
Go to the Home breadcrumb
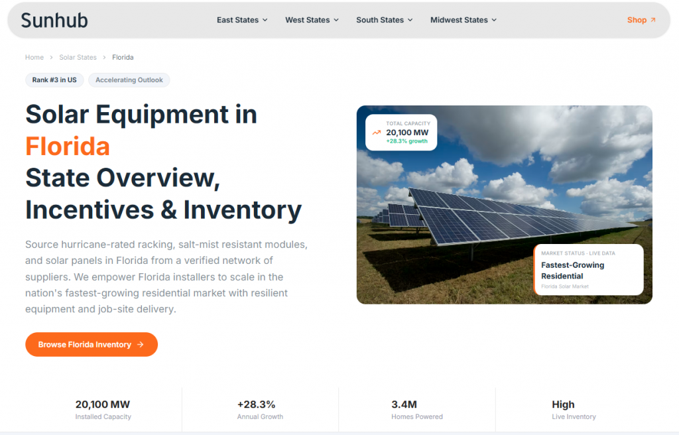(34, 57)
